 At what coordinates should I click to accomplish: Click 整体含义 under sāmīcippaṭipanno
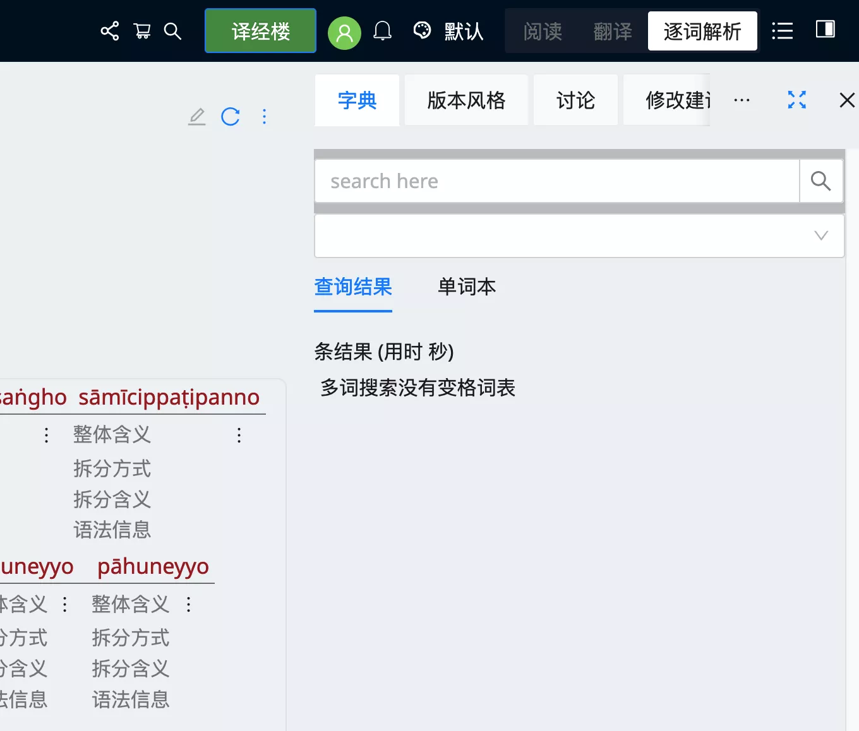pos(112,435)
